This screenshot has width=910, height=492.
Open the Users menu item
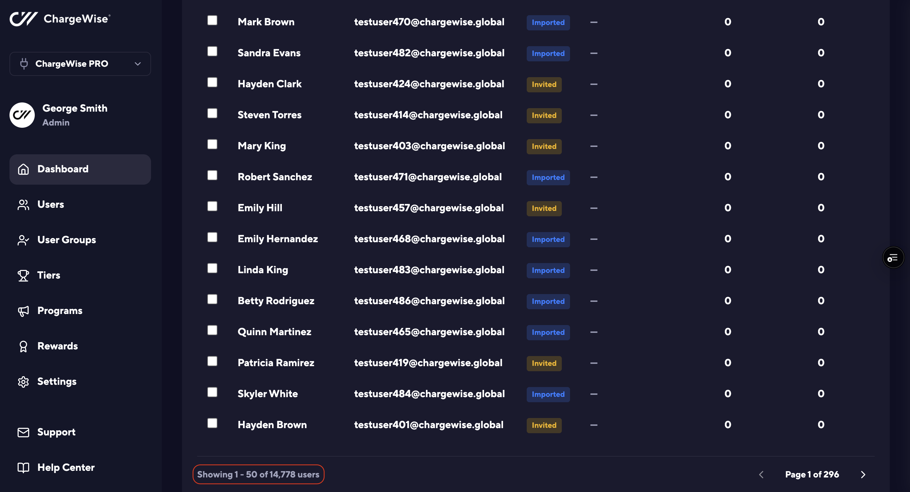[51, 204]
